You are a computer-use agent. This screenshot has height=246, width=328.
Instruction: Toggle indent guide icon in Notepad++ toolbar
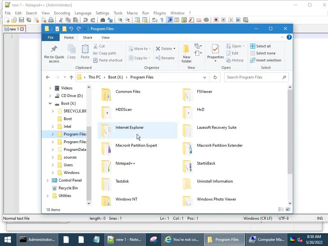pos(170,20)
